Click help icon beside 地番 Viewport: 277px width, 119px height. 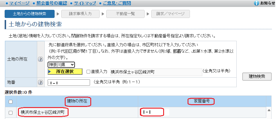pyautogui.click(x=41, y=83)
